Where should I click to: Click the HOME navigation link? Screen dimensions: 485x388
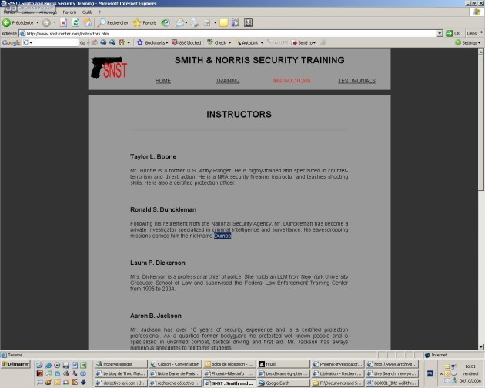163,80
